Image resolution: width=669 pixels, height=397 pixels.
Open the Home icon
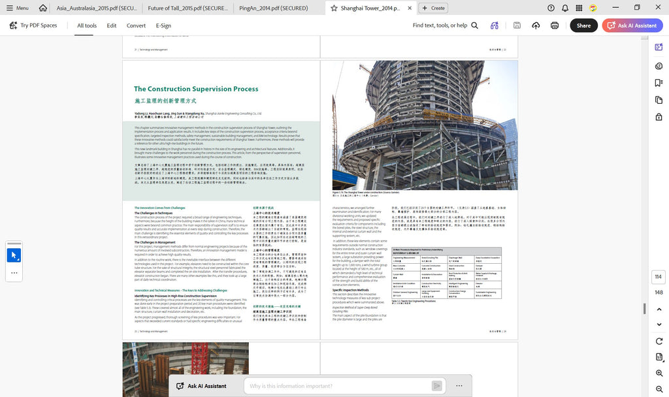point(42,8)
